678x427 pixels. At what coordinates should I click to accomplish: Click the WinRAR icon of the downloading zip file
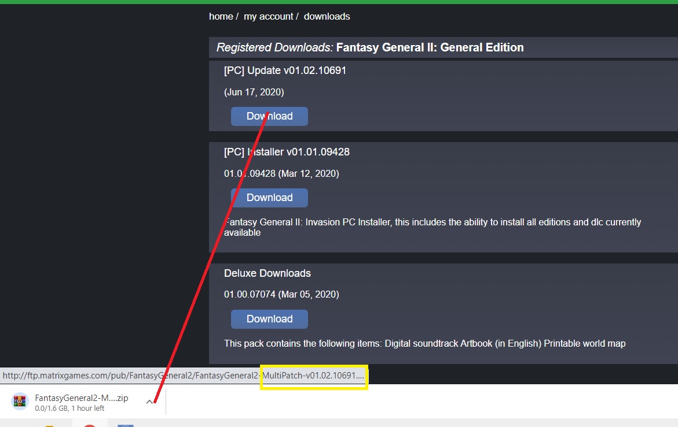[20, 401]
